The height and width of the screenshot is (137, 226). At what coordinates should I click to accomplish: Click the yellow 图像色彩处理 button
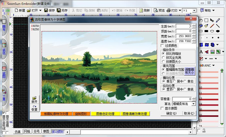105,114
